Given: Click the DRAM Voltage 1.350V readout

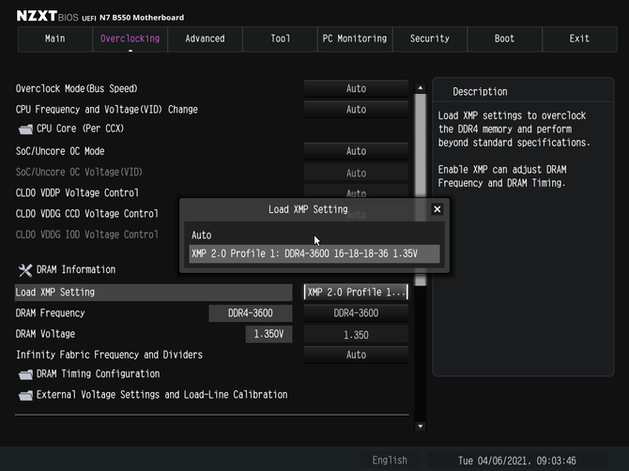Looking at the screenshot, I should pyautogui.click(x=268, y=334).
